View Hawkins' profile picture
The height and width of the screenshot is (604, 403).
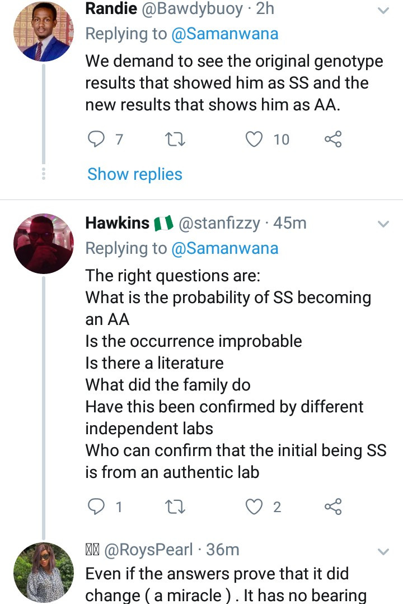43,244
